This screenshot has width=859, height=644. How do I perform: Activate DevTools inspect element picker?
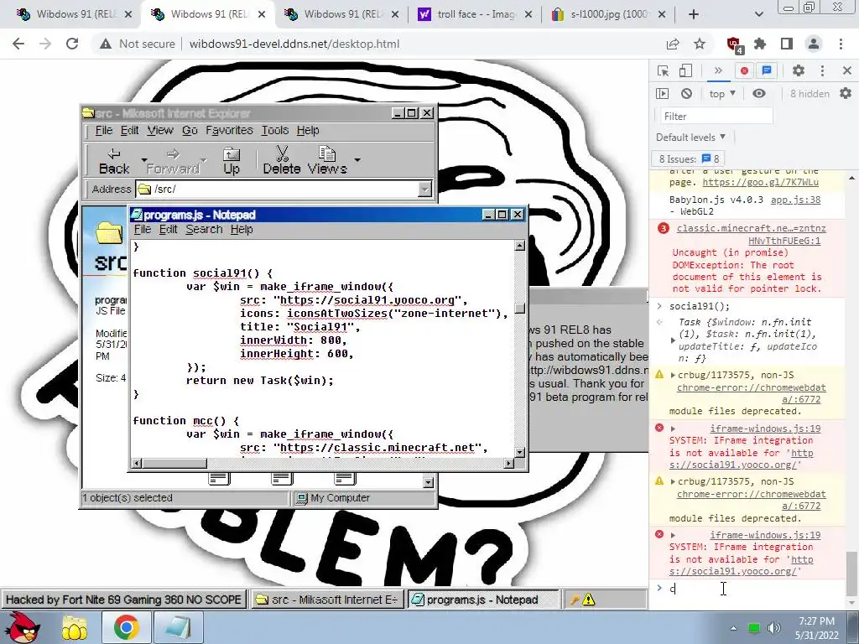(663, 70)
